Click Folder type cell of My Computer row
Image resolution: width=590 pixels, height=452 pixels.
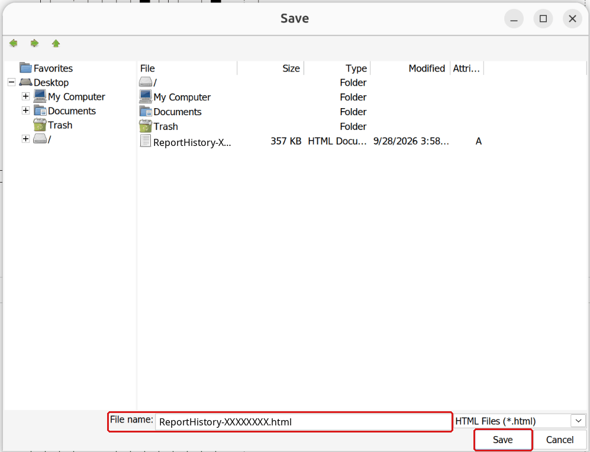click(353, 97)
